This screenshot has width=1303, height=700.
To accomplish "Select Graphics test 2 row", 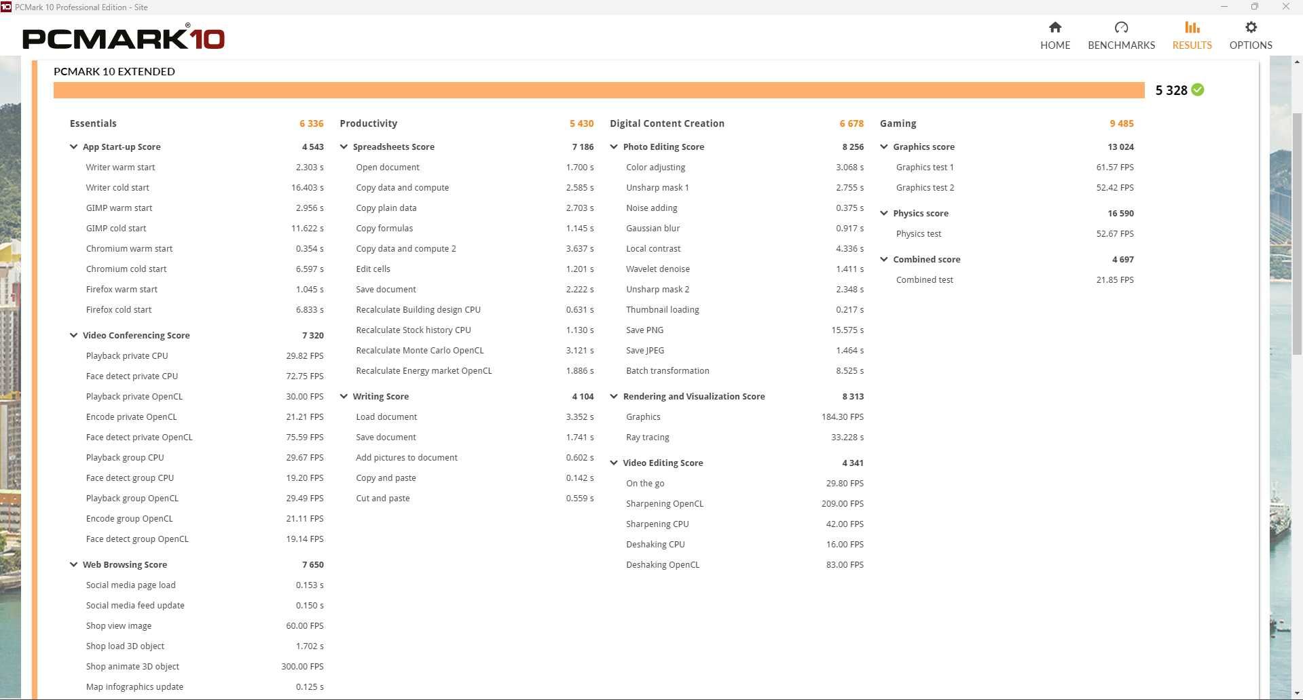I will point(1015,187).
